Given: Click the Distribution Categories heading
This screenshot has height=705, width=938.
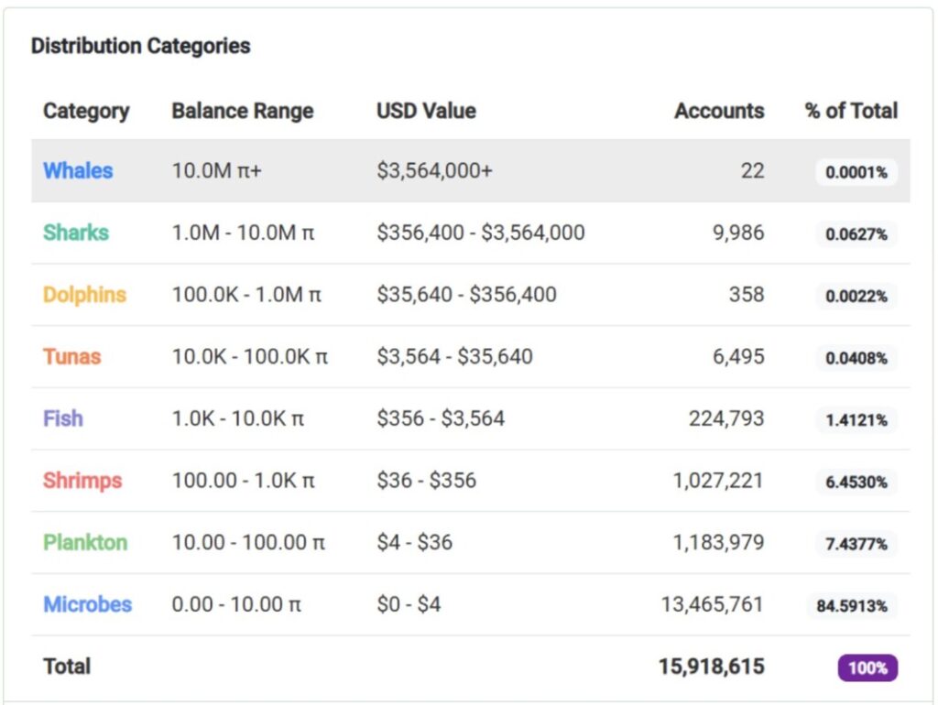Looking at the screenshot, I should click(x=141, y=46).
